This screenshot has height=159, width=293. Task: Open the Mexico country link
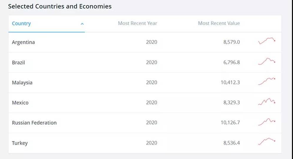tap(20, 102)
